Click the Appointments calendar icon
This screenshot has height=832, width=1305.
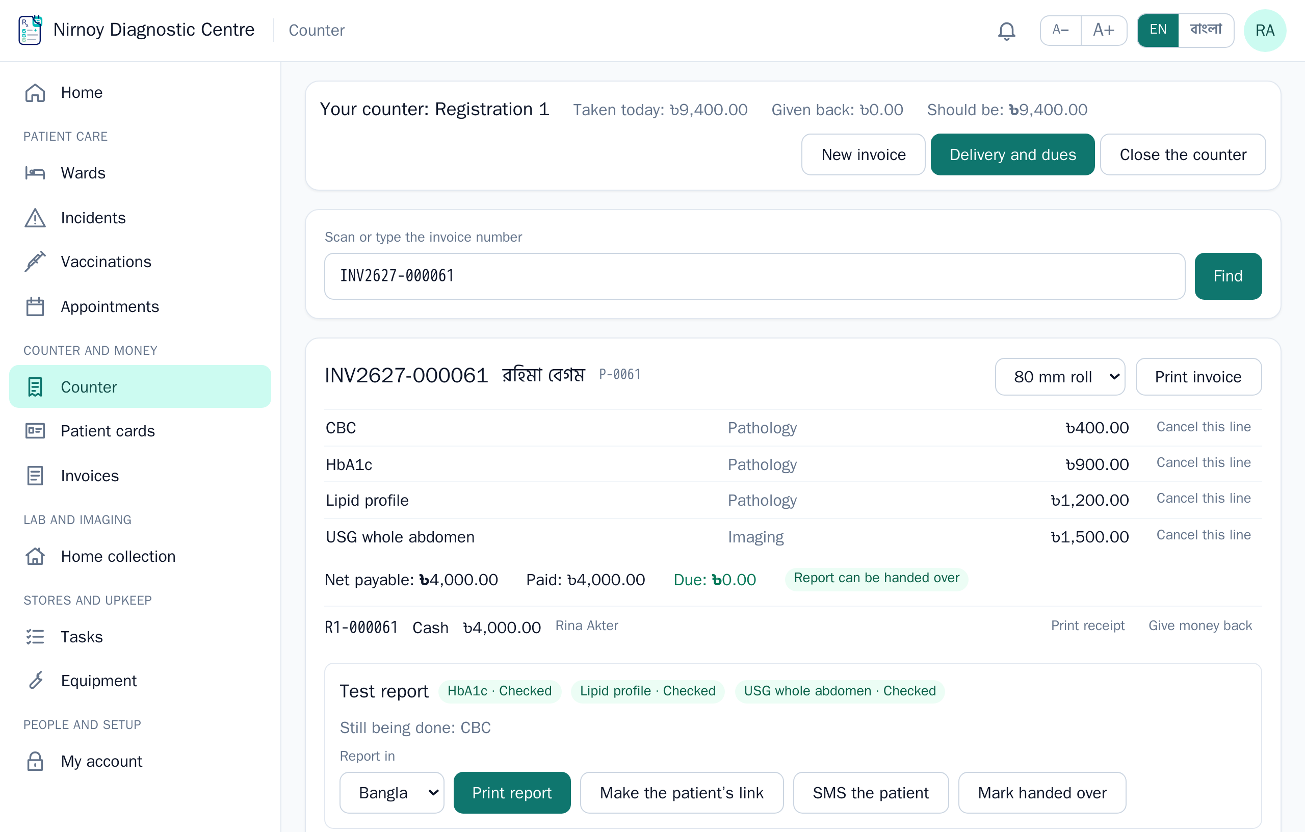[x=35, y=307]
